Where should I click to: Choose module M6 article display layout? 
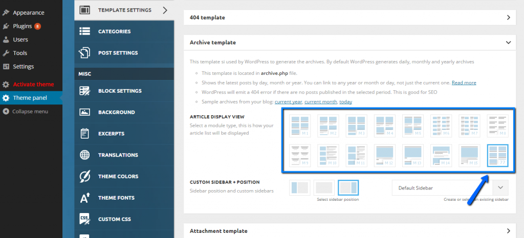(441, 126)
